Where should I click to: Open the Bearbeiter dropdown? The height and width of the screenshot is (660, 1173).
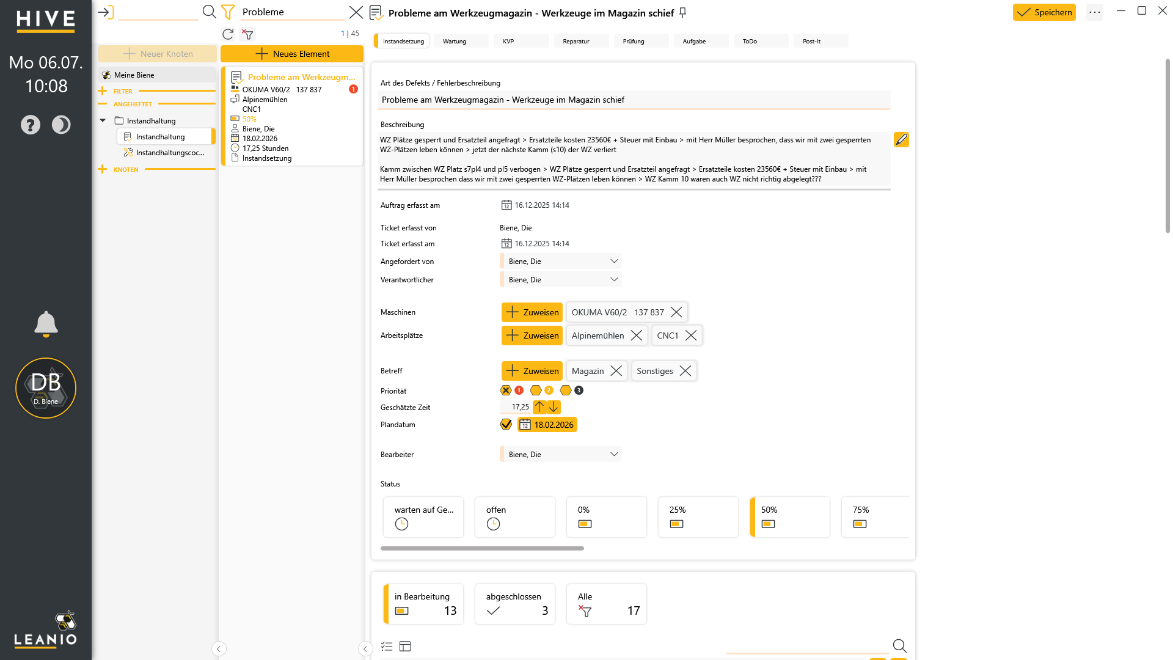click(x=561, y=455)
